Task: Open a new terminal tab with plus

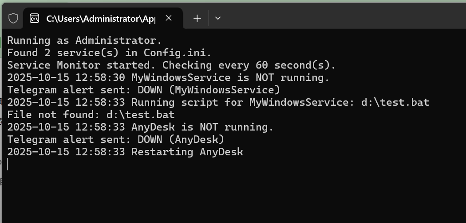Action: click(197, 18)
